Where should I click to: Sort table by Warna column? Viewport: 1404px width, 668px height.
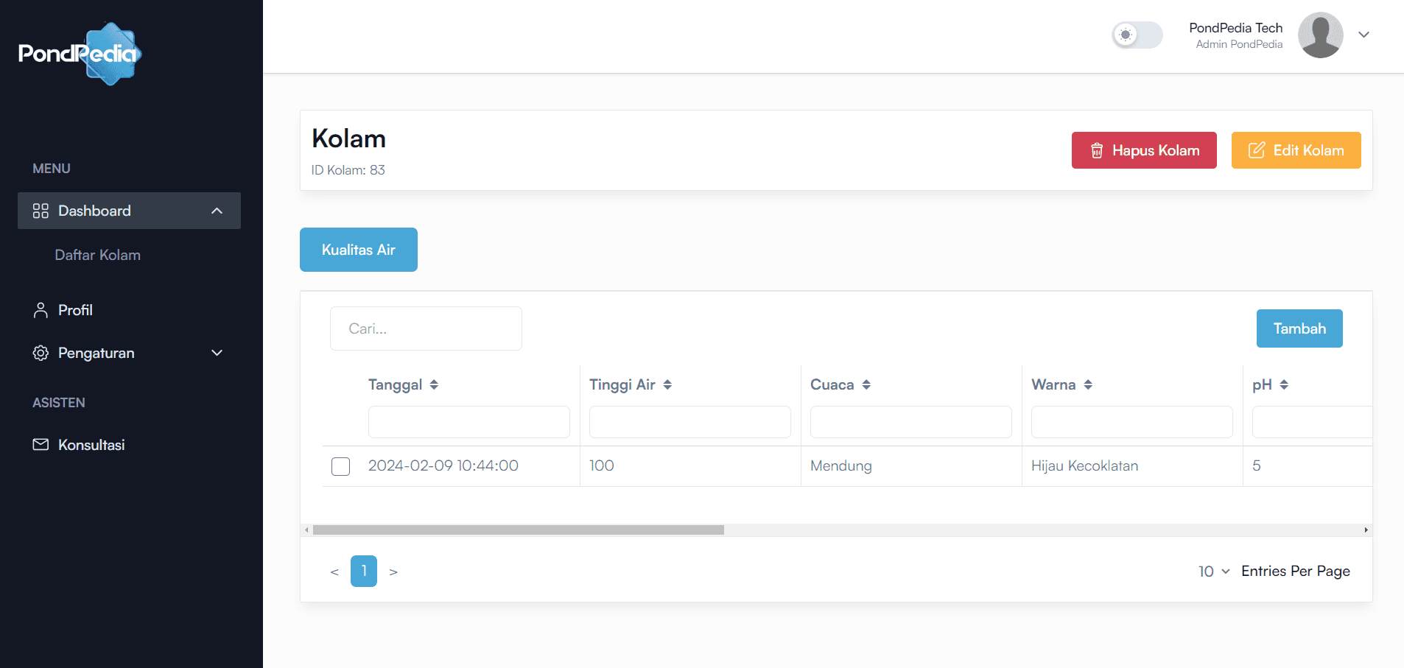tap(1088, 384)
